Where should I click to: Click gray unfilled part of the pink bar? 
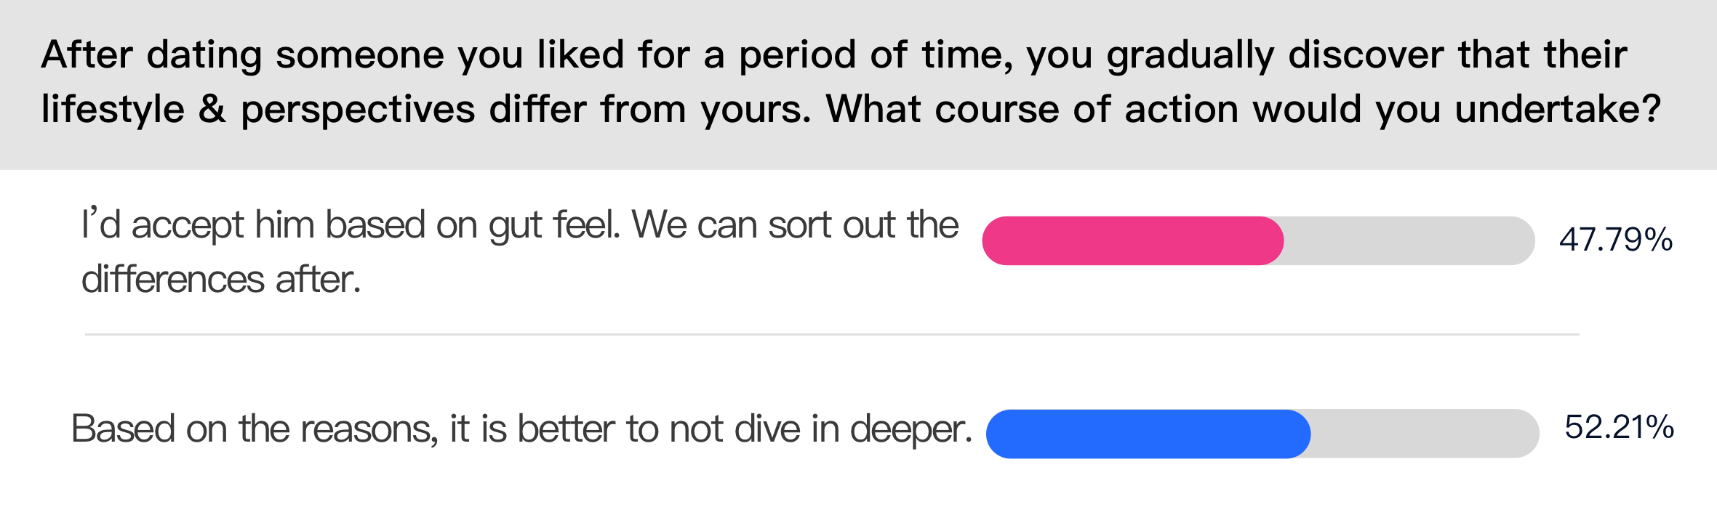click(1409, 240)
